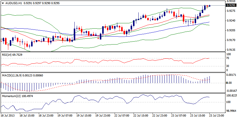This screenshot has height=118, width=237.
Task: Click the RSI 70 level axis label
Action: (x=228, y=58)
